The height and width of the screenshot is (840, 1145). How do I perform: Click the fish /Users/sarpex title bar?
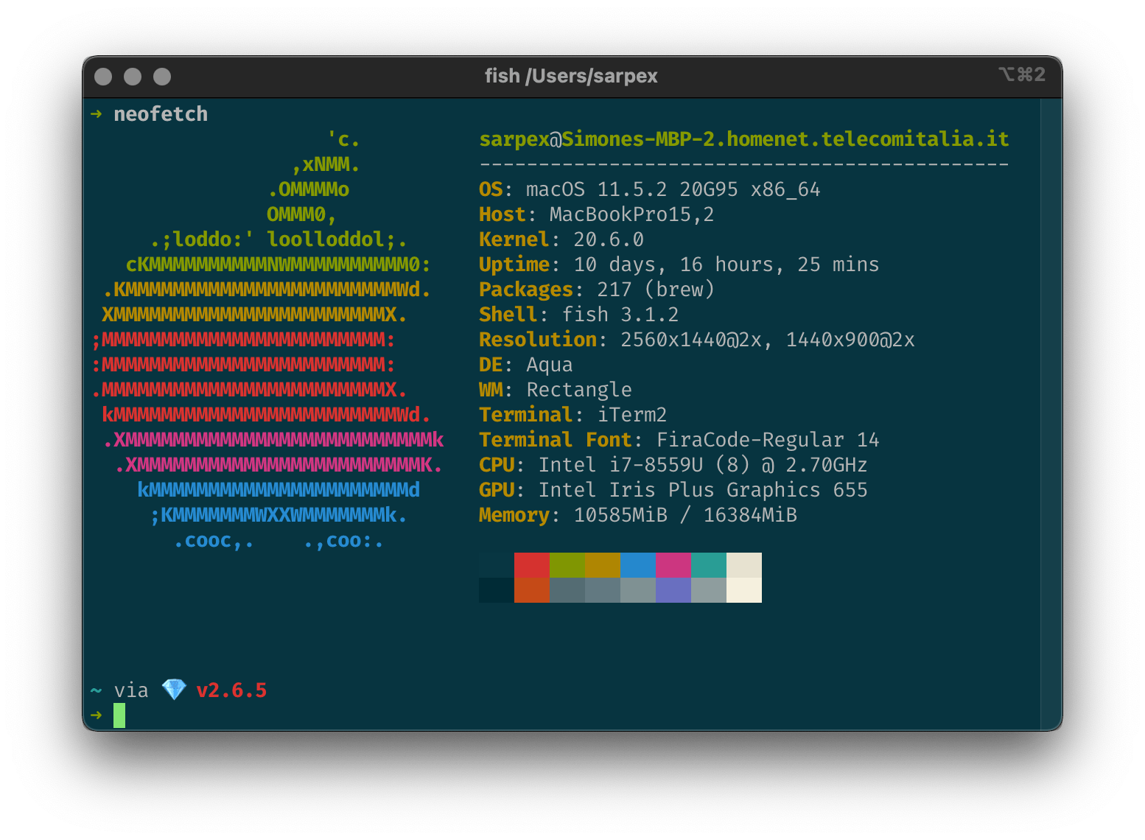pyautogui.click(x=571, y=75)
